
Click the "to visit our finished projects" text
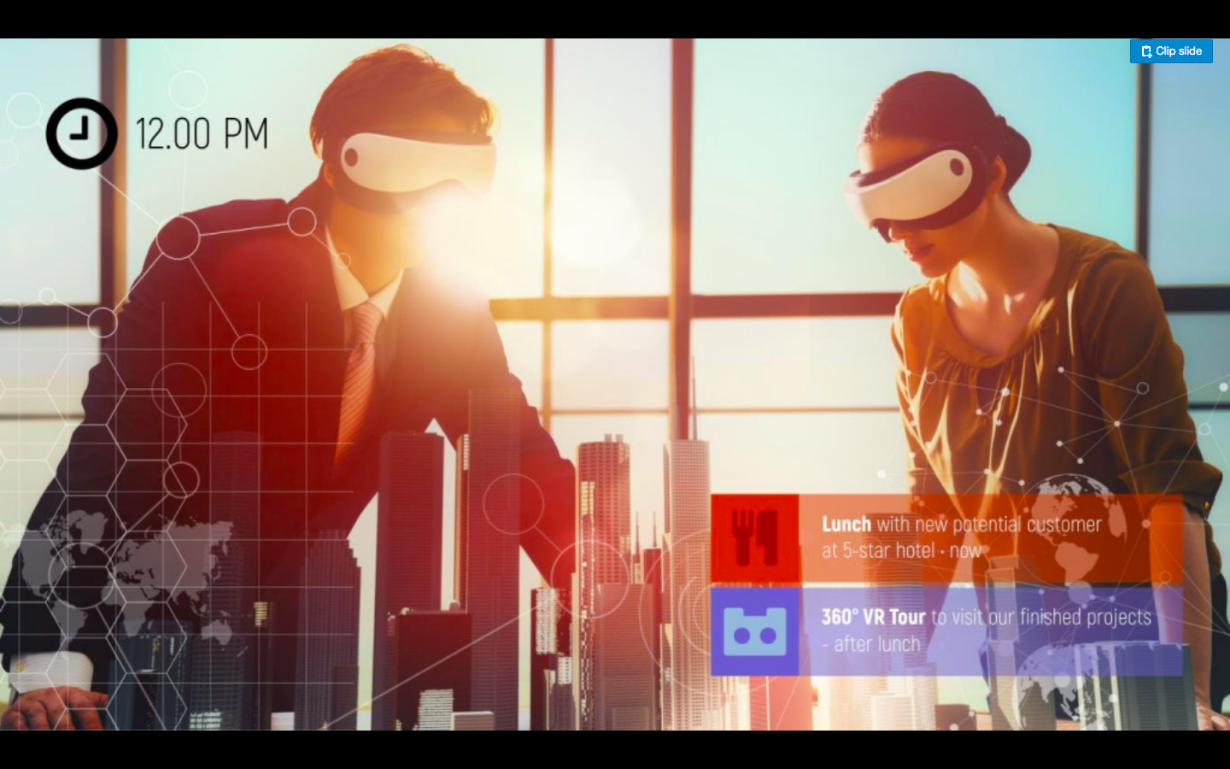tap(1040, 617)
